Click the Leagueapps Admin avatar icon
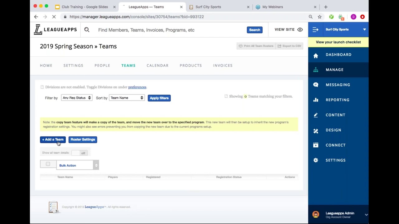This screenshot has height=224, width=399. tap(316, 214)
